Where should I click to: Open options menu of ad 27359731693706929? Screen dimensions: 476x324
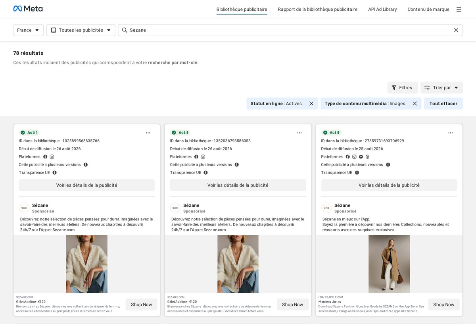click(x=451, y=133)
